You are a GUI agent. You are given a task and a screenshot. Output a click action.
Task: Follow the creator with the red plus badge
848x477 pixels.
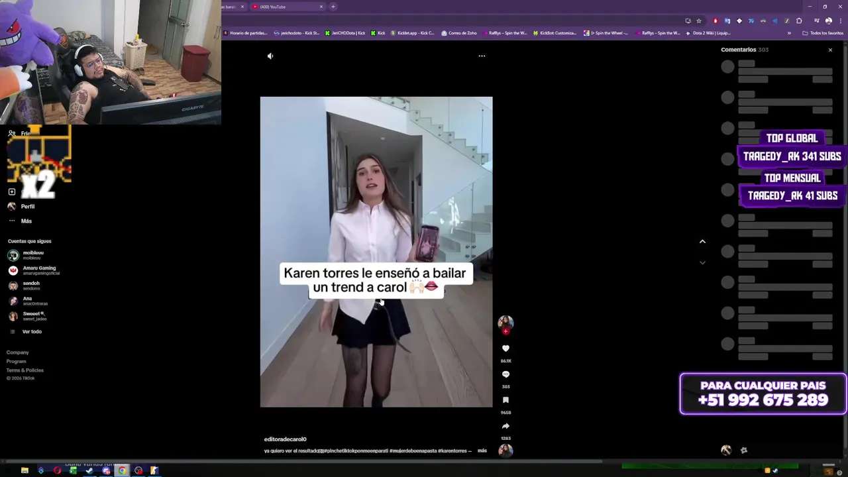pos(505,331)
